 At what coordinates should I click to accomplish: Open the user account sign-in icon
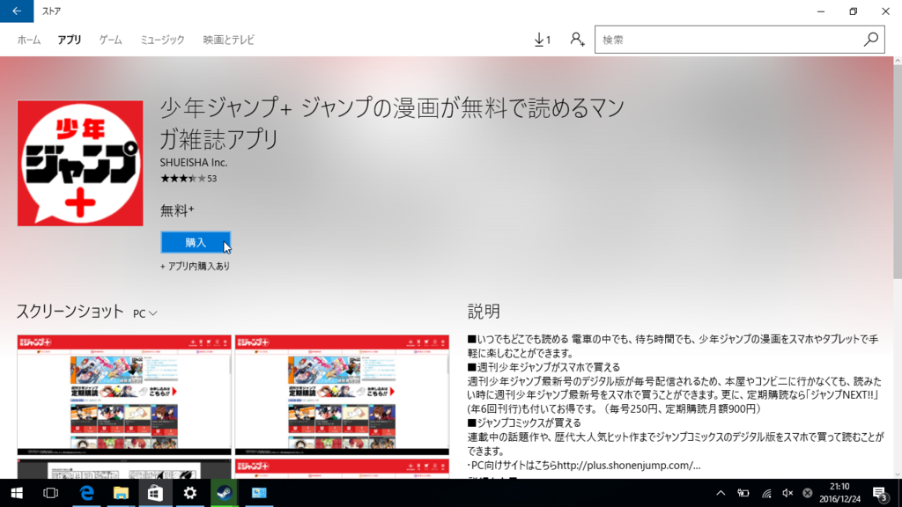[577, 40]
